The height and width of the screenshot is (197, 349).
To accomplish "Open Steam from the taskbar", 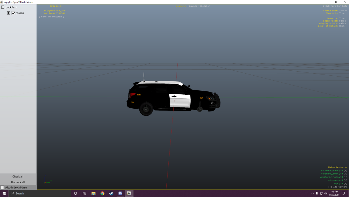I will click(111, 193).
